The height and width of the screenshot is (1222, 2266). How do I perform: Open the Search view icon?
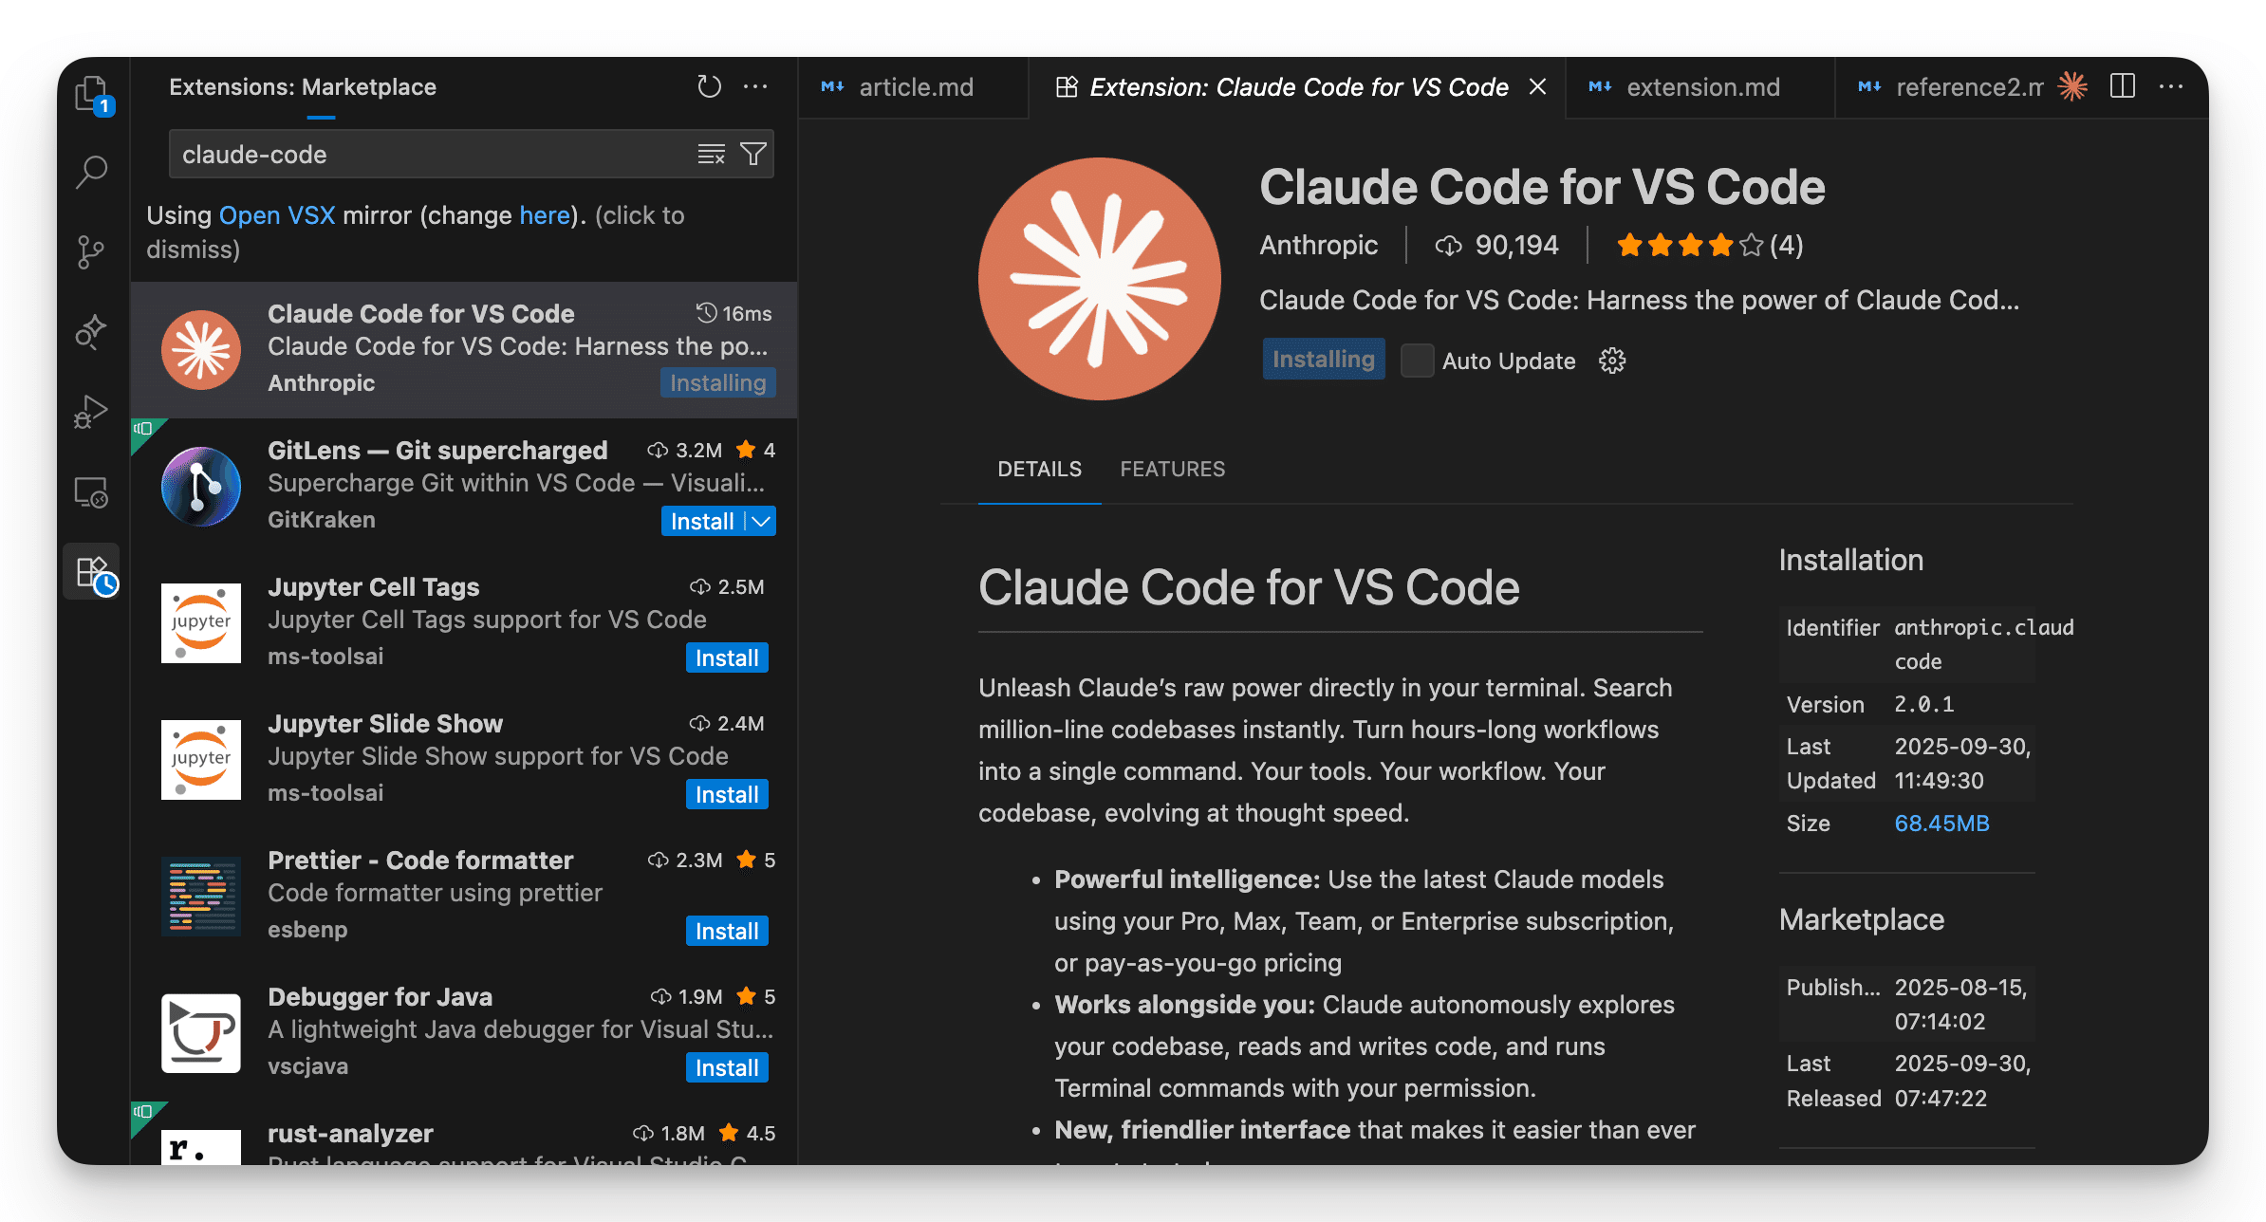click(92, 172)
